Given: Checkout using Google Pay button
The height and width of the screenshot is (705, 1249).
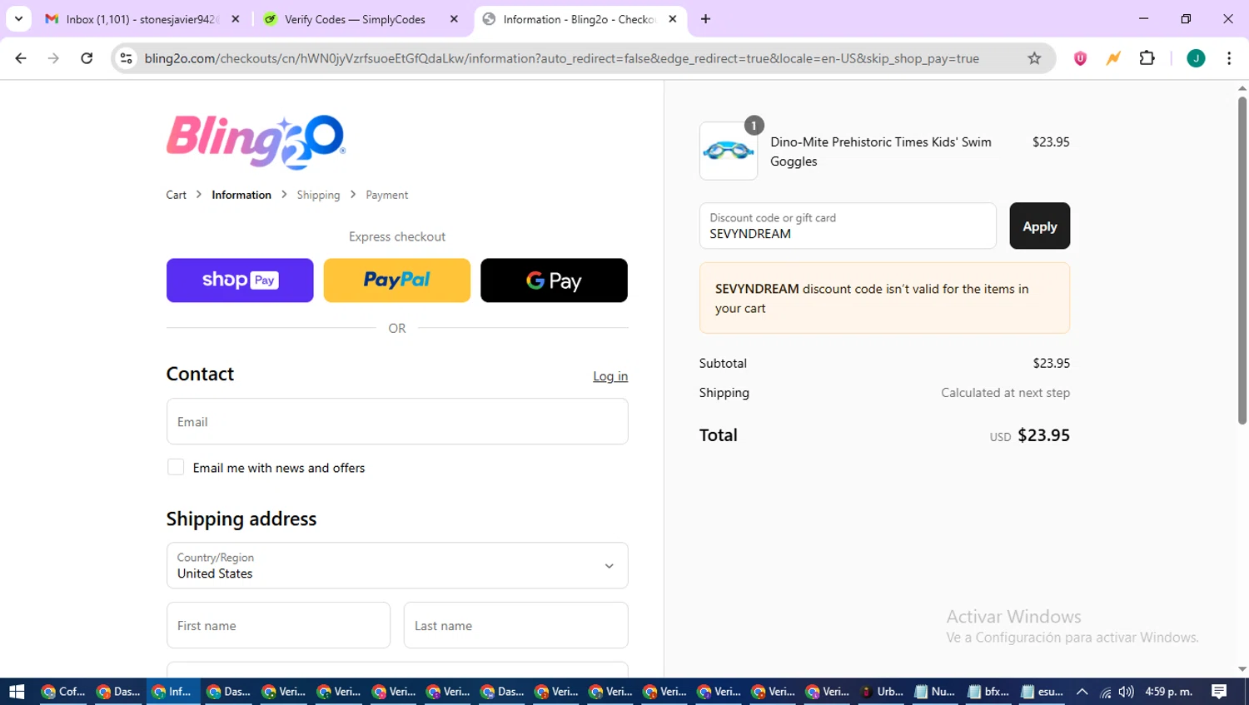Looking at the screenshot, I should (x=554, y=281).
